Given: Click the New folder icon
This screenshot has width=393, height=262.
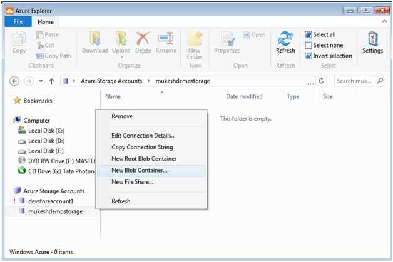Looking at the screenshot, I should coord(195,45).
